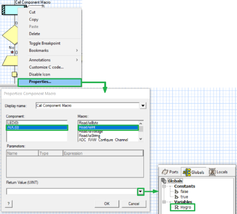
Task: Click the help question mark button
Action: [x=8, y=203]
